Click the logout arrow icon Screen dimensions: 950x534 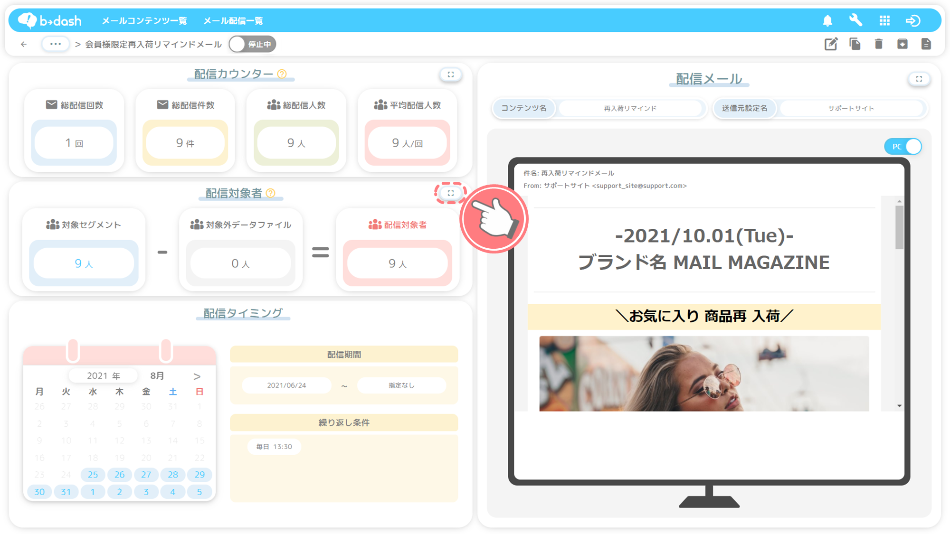(x=913, y=20)
